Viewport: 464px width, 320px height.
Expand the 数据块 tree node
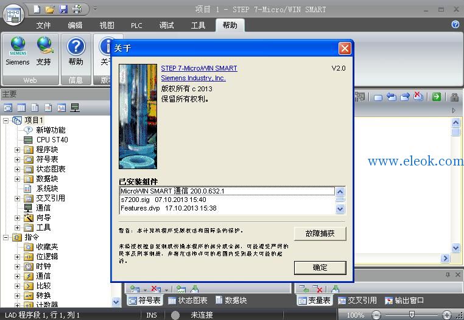coord(18,179)
